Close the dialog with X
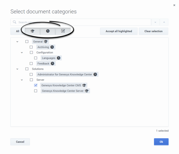 click(174, 5)
